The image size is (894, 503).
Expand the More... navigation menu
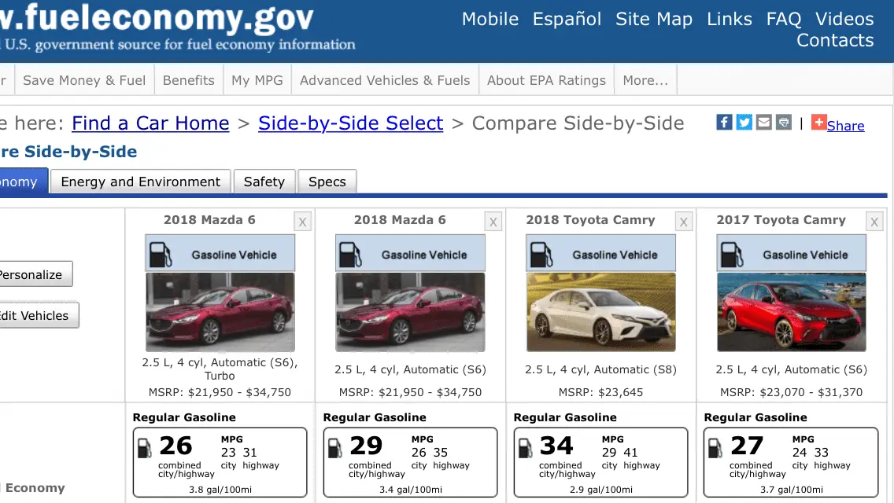(645, 80)
